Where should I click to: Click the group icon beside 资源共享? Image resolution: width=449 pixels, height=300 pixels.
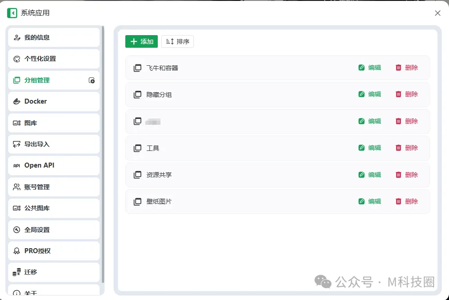[137, 175]
